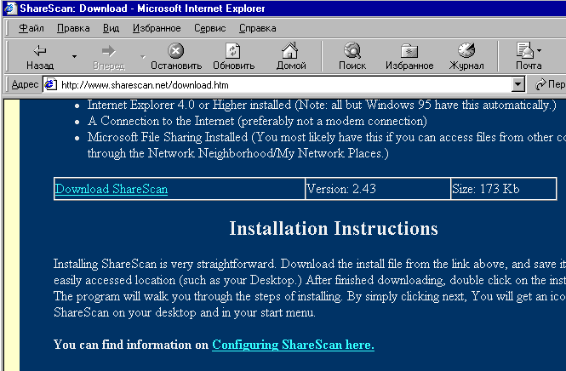Open the Поиск search pane

[x=352, y=56]
